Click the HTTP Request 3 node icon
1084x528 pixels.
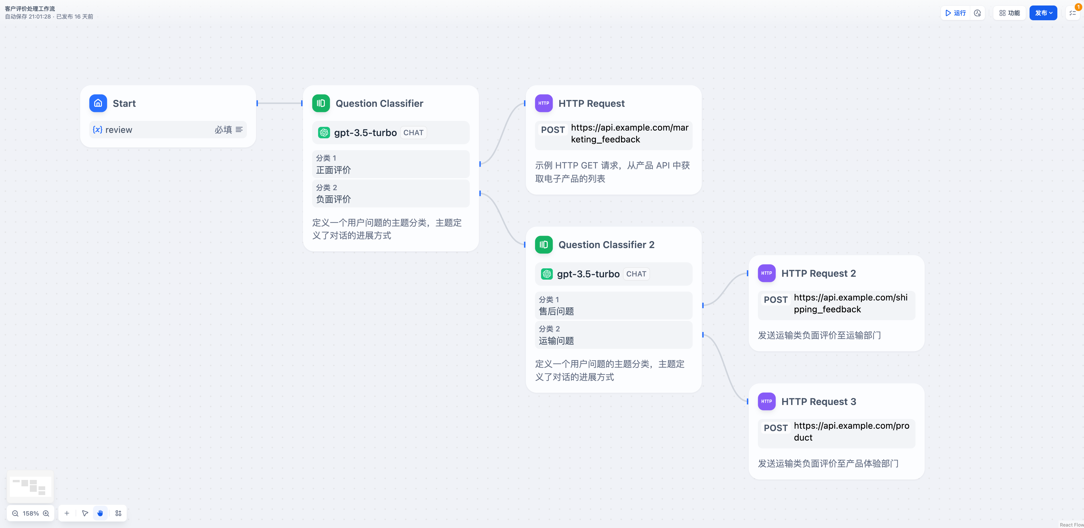point(766,401)
